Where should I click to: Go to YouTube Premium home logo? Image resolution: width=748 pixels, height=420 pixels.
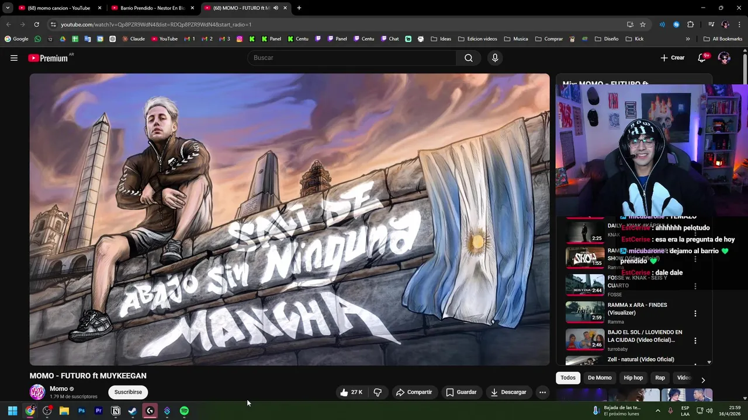click(48, 58)
